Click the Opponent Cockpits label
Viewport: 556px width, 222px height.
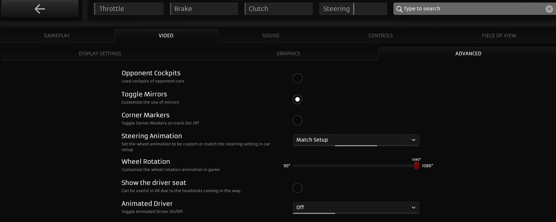151,73
